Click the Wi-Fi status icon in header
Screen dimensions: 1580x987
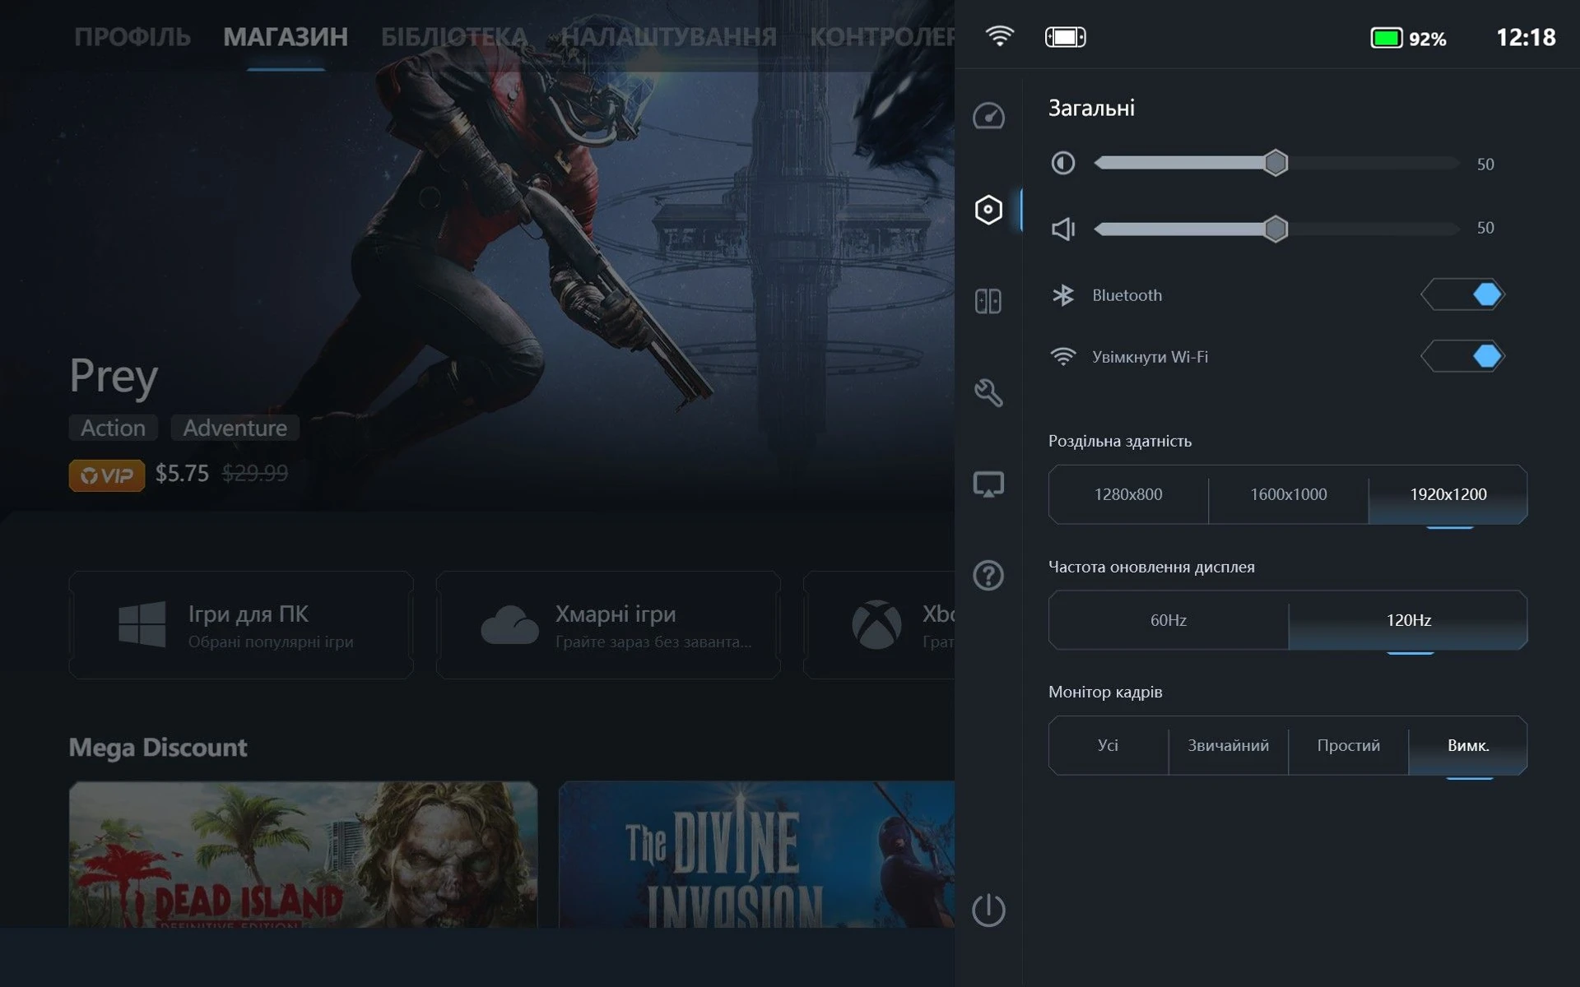999,36
